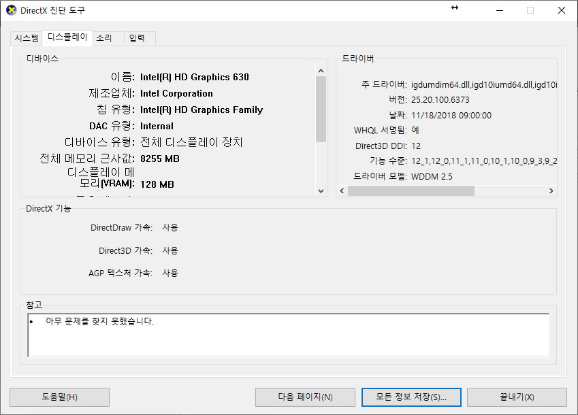Open the 소리 tab
This screenshot has width=578, height=415.
pyautogui.click(x=104, y=38)
